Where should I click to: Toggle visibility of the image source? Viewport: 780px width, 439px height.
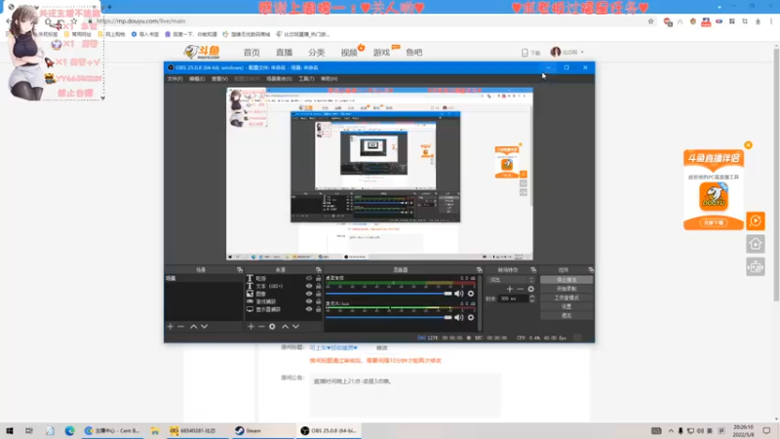309,294
